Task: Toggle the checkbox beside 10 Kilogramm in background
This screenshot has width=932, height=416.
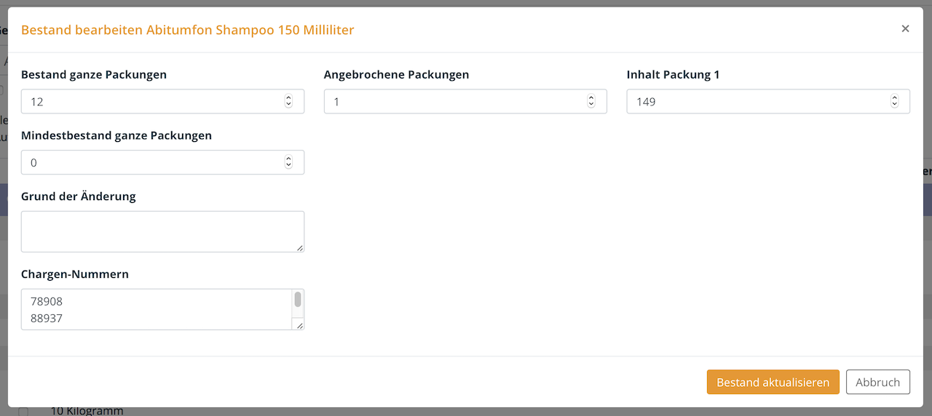Action: [23, 412]
